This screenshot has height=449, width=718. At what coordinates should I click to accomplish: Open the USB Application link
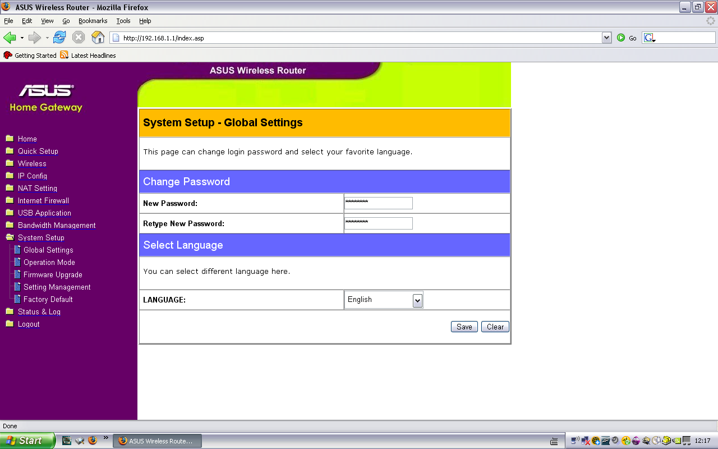44,213
